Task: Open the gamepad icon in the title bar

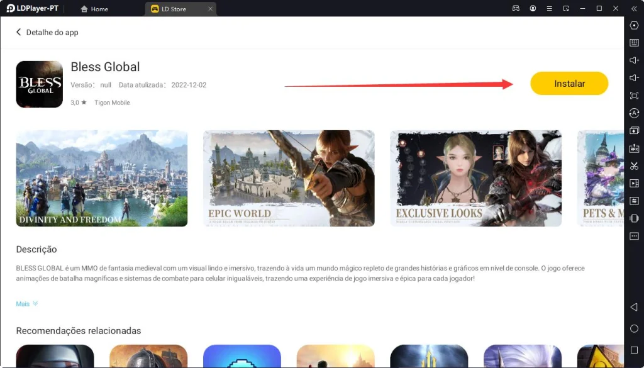Action: coord(516,8)
